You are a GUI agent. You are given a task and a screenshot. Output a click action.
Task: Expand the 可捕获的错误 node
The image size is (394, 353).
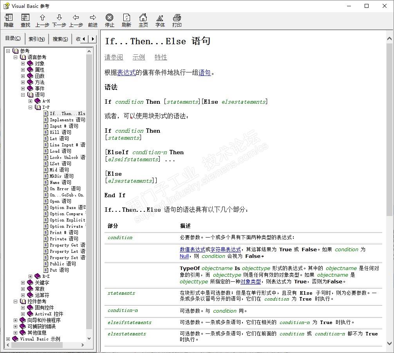coord(16,326)
